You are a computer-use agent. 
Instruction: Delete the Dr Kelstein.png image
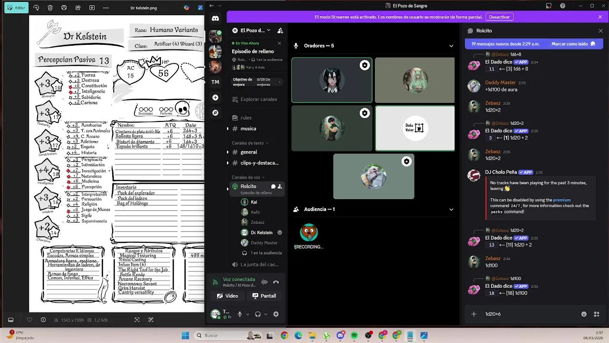click(50, 8)
